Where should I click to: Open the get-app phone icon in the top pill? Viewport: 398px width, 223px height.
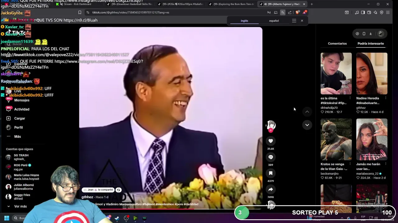click(364, 34)
